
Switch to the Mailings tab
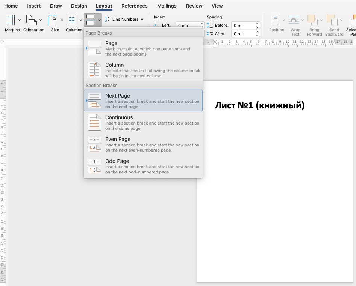click(167, 6)
